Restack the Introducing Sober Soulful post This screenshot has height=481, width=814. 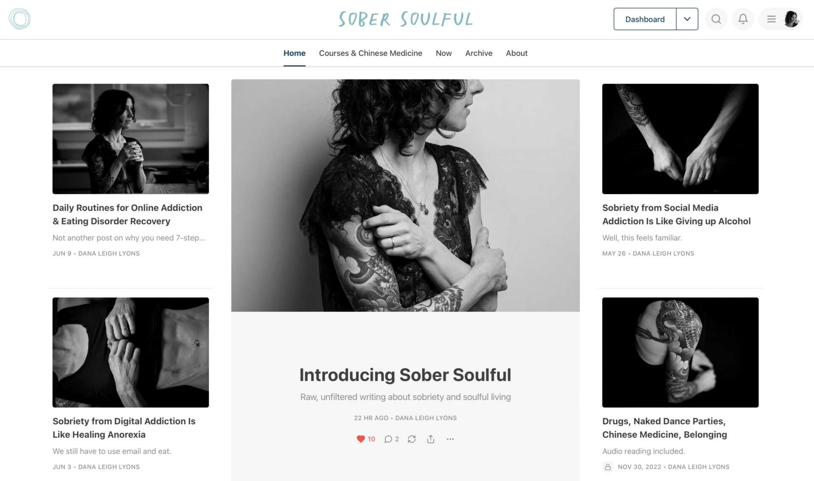[412, 439]
